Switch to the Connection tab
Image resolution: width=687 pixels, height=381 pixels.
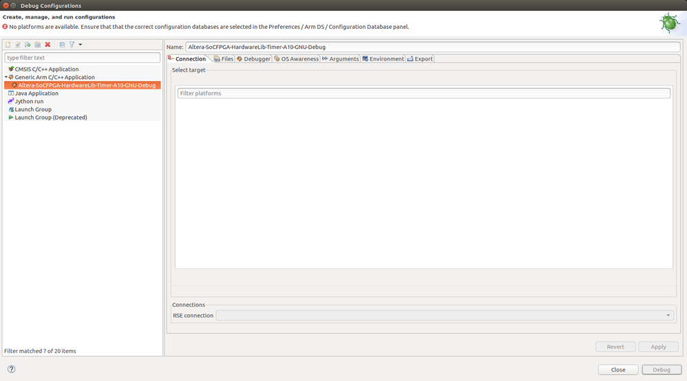(187, 58)
